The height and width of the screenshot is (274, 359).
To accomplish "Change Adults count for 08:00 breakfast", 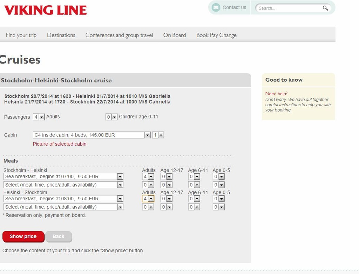I will [148, 199].
